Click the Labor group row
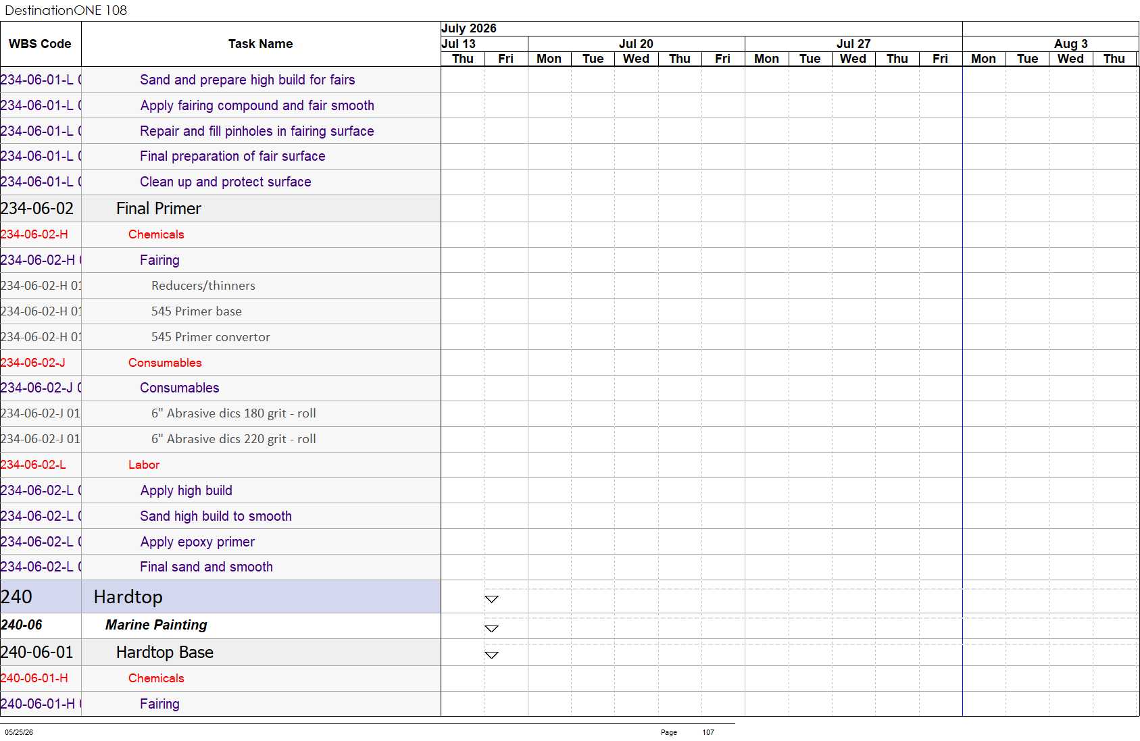 tap(144, 465)
